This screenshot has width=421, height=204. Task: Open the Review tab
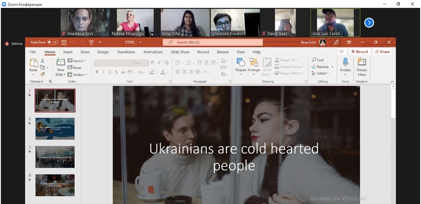pos(223,52)
